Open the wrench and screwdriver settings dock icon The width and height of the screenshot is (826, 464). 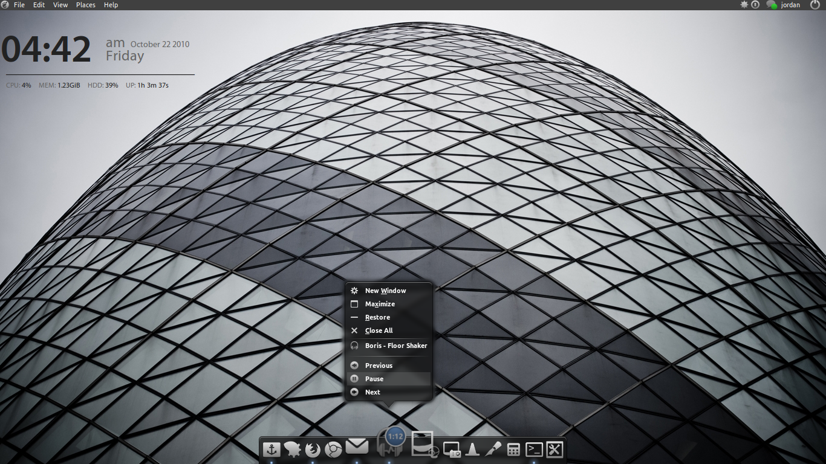click(554, 449)
